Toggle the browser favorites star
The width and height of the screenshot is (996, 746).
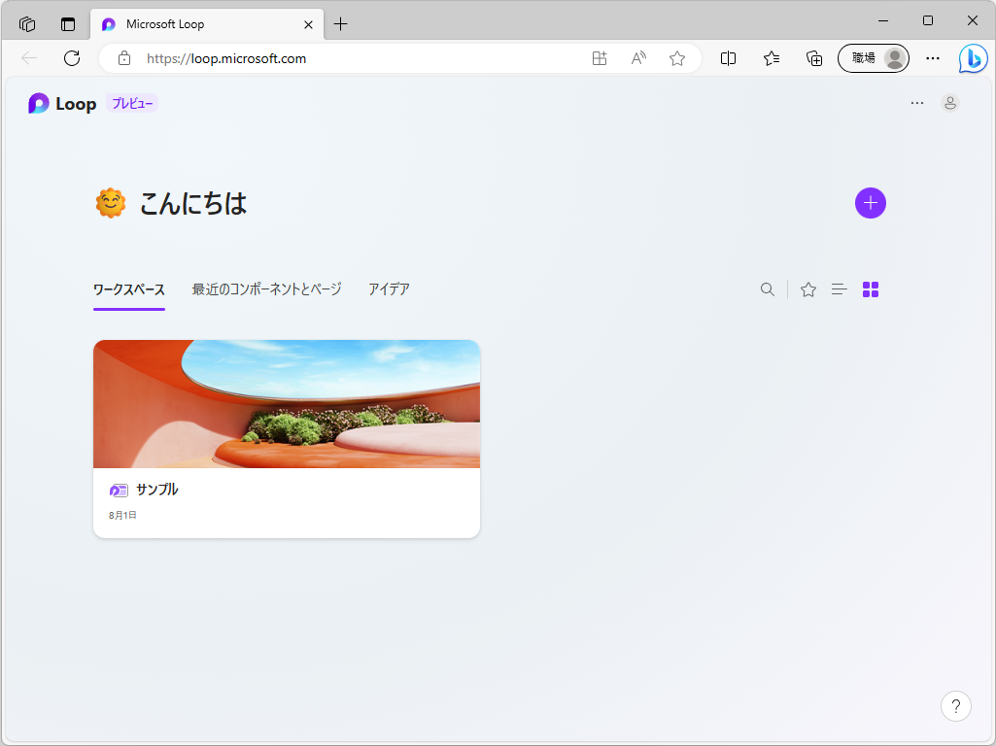pos(676,58)
